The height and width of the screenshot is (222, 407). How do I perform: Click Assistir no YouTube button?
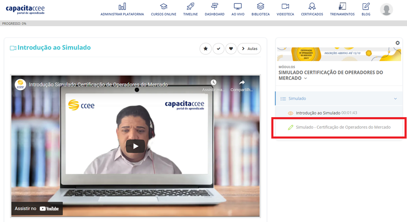[37, 208]
